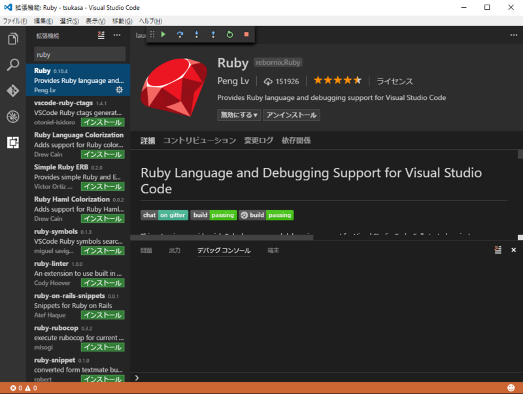The image size is (523, 394).
Task: Open the 出力 panel tab
Action: click(175, 250)
